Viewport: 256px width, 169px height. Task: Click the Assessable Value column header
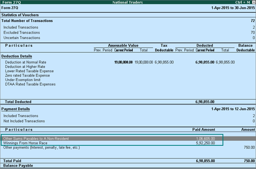(123, 45)
